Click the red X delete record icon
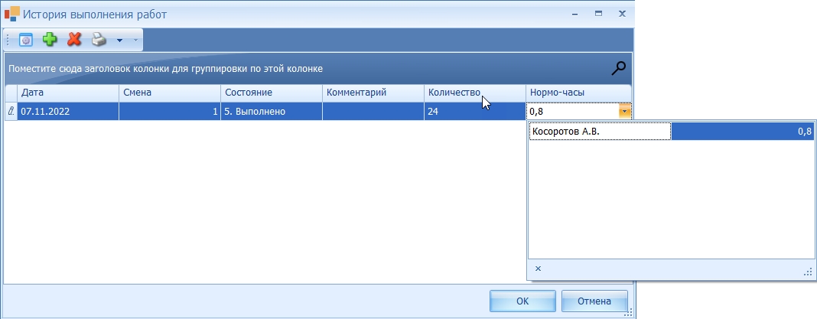This screenshot has width=817, height=319. (x=74, y=40)
